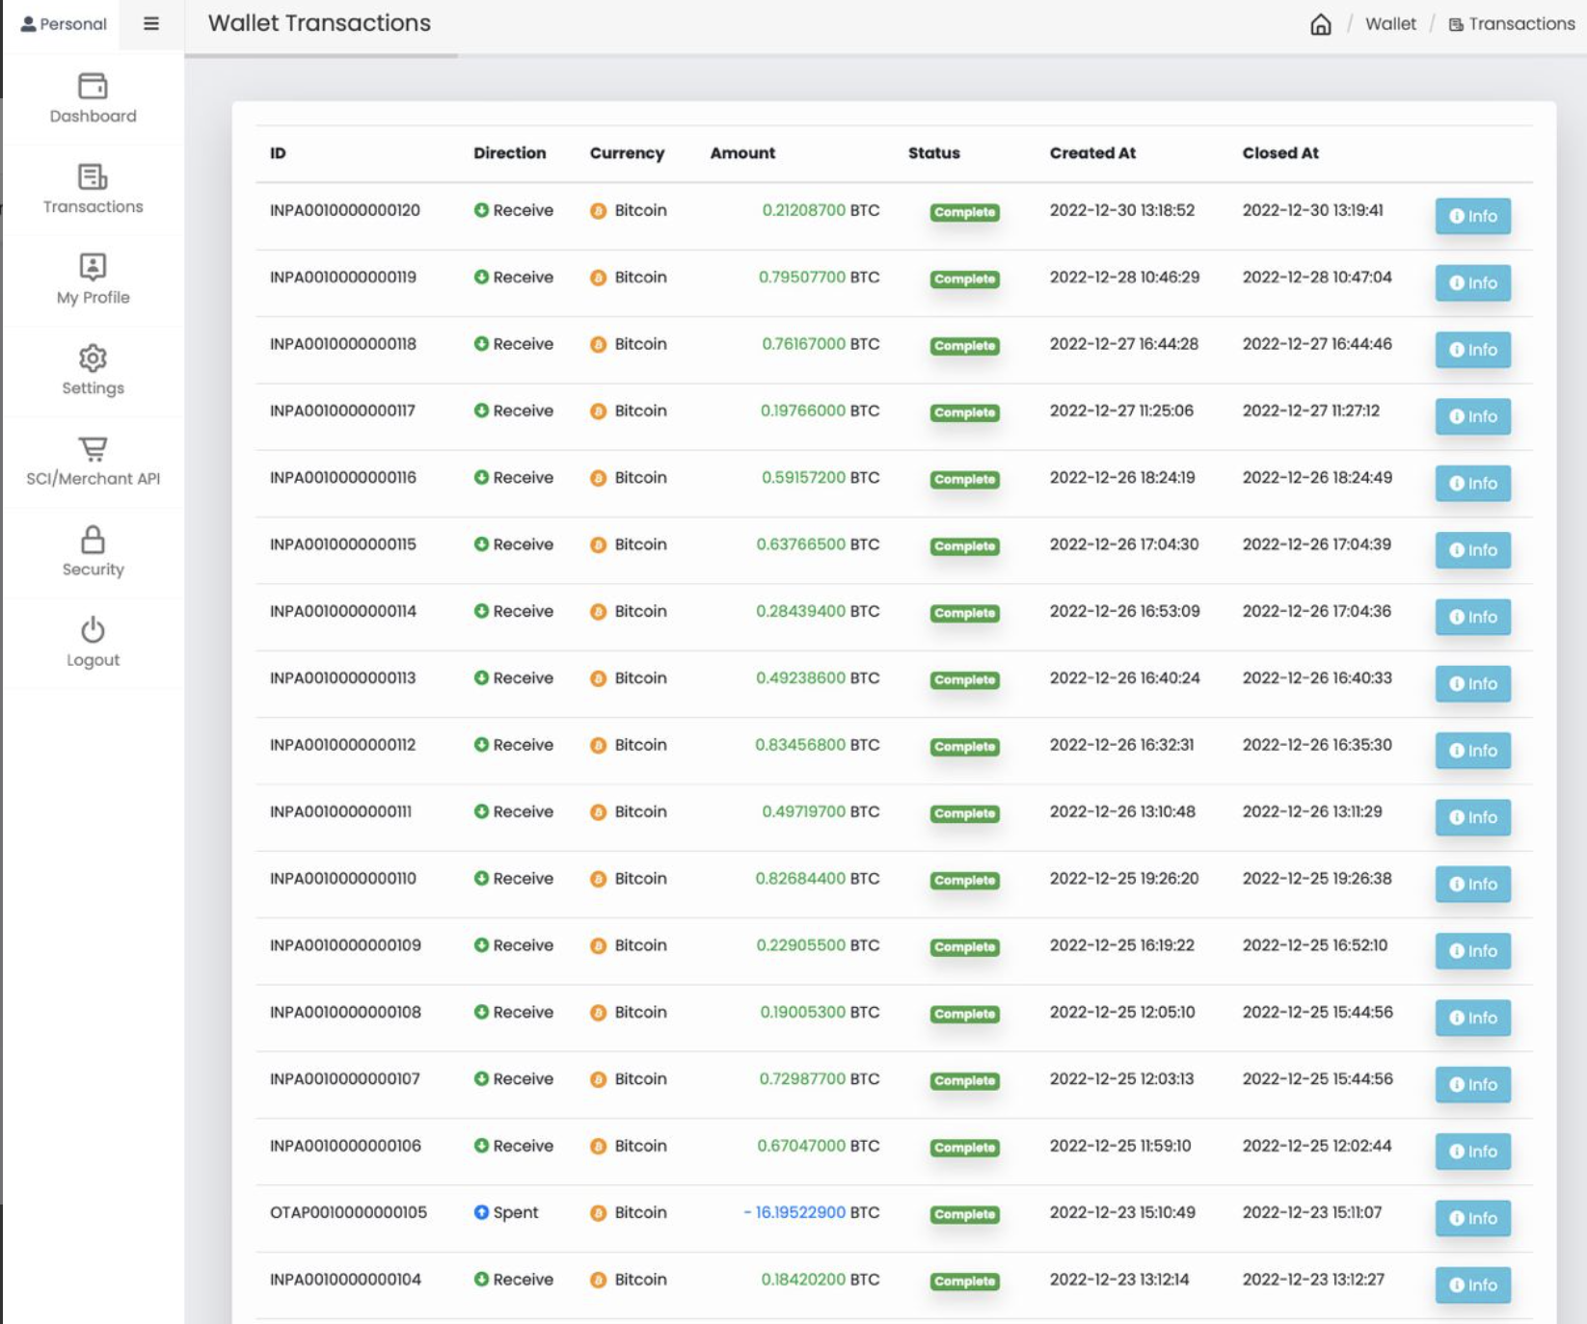
Task: Open the Transactions breadcrumb link
Action: [x=1512, y=24]
